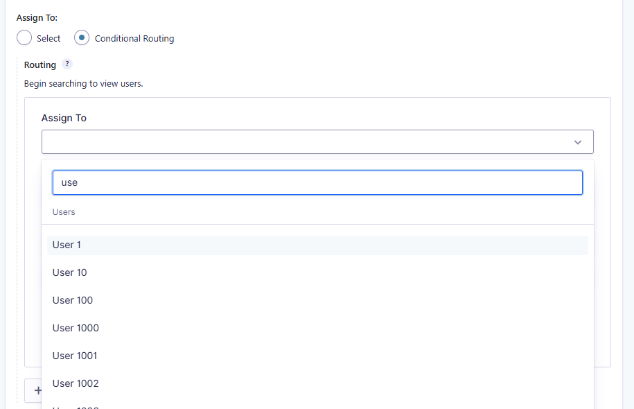This screenshot has height=409, width=634.
Task: Click the Assign To field label
Action: pos(64,118)
